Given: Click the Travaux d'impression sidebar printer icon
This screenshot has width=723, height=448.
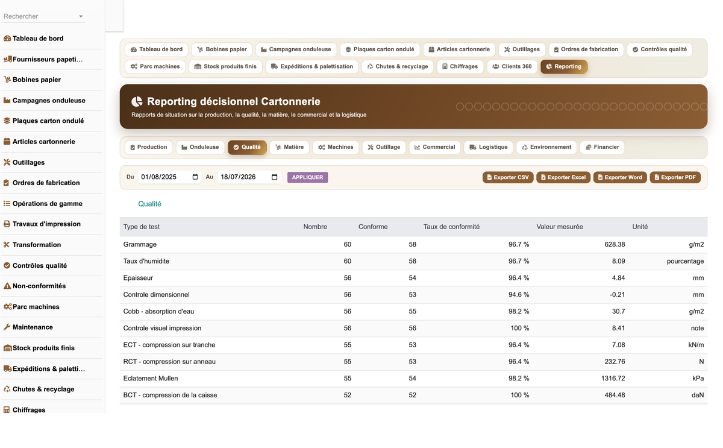Looking at the screenshot, I should point(7,224).
